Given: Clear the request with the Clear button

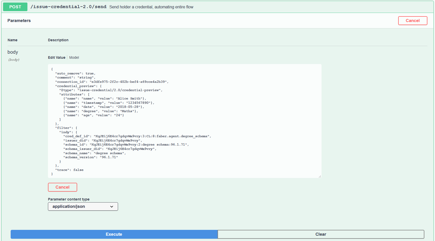Looking at the screenshot, I should 321,234.
